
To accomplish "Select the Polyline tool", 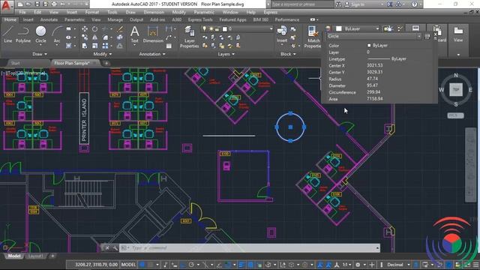I will (23, 34).
